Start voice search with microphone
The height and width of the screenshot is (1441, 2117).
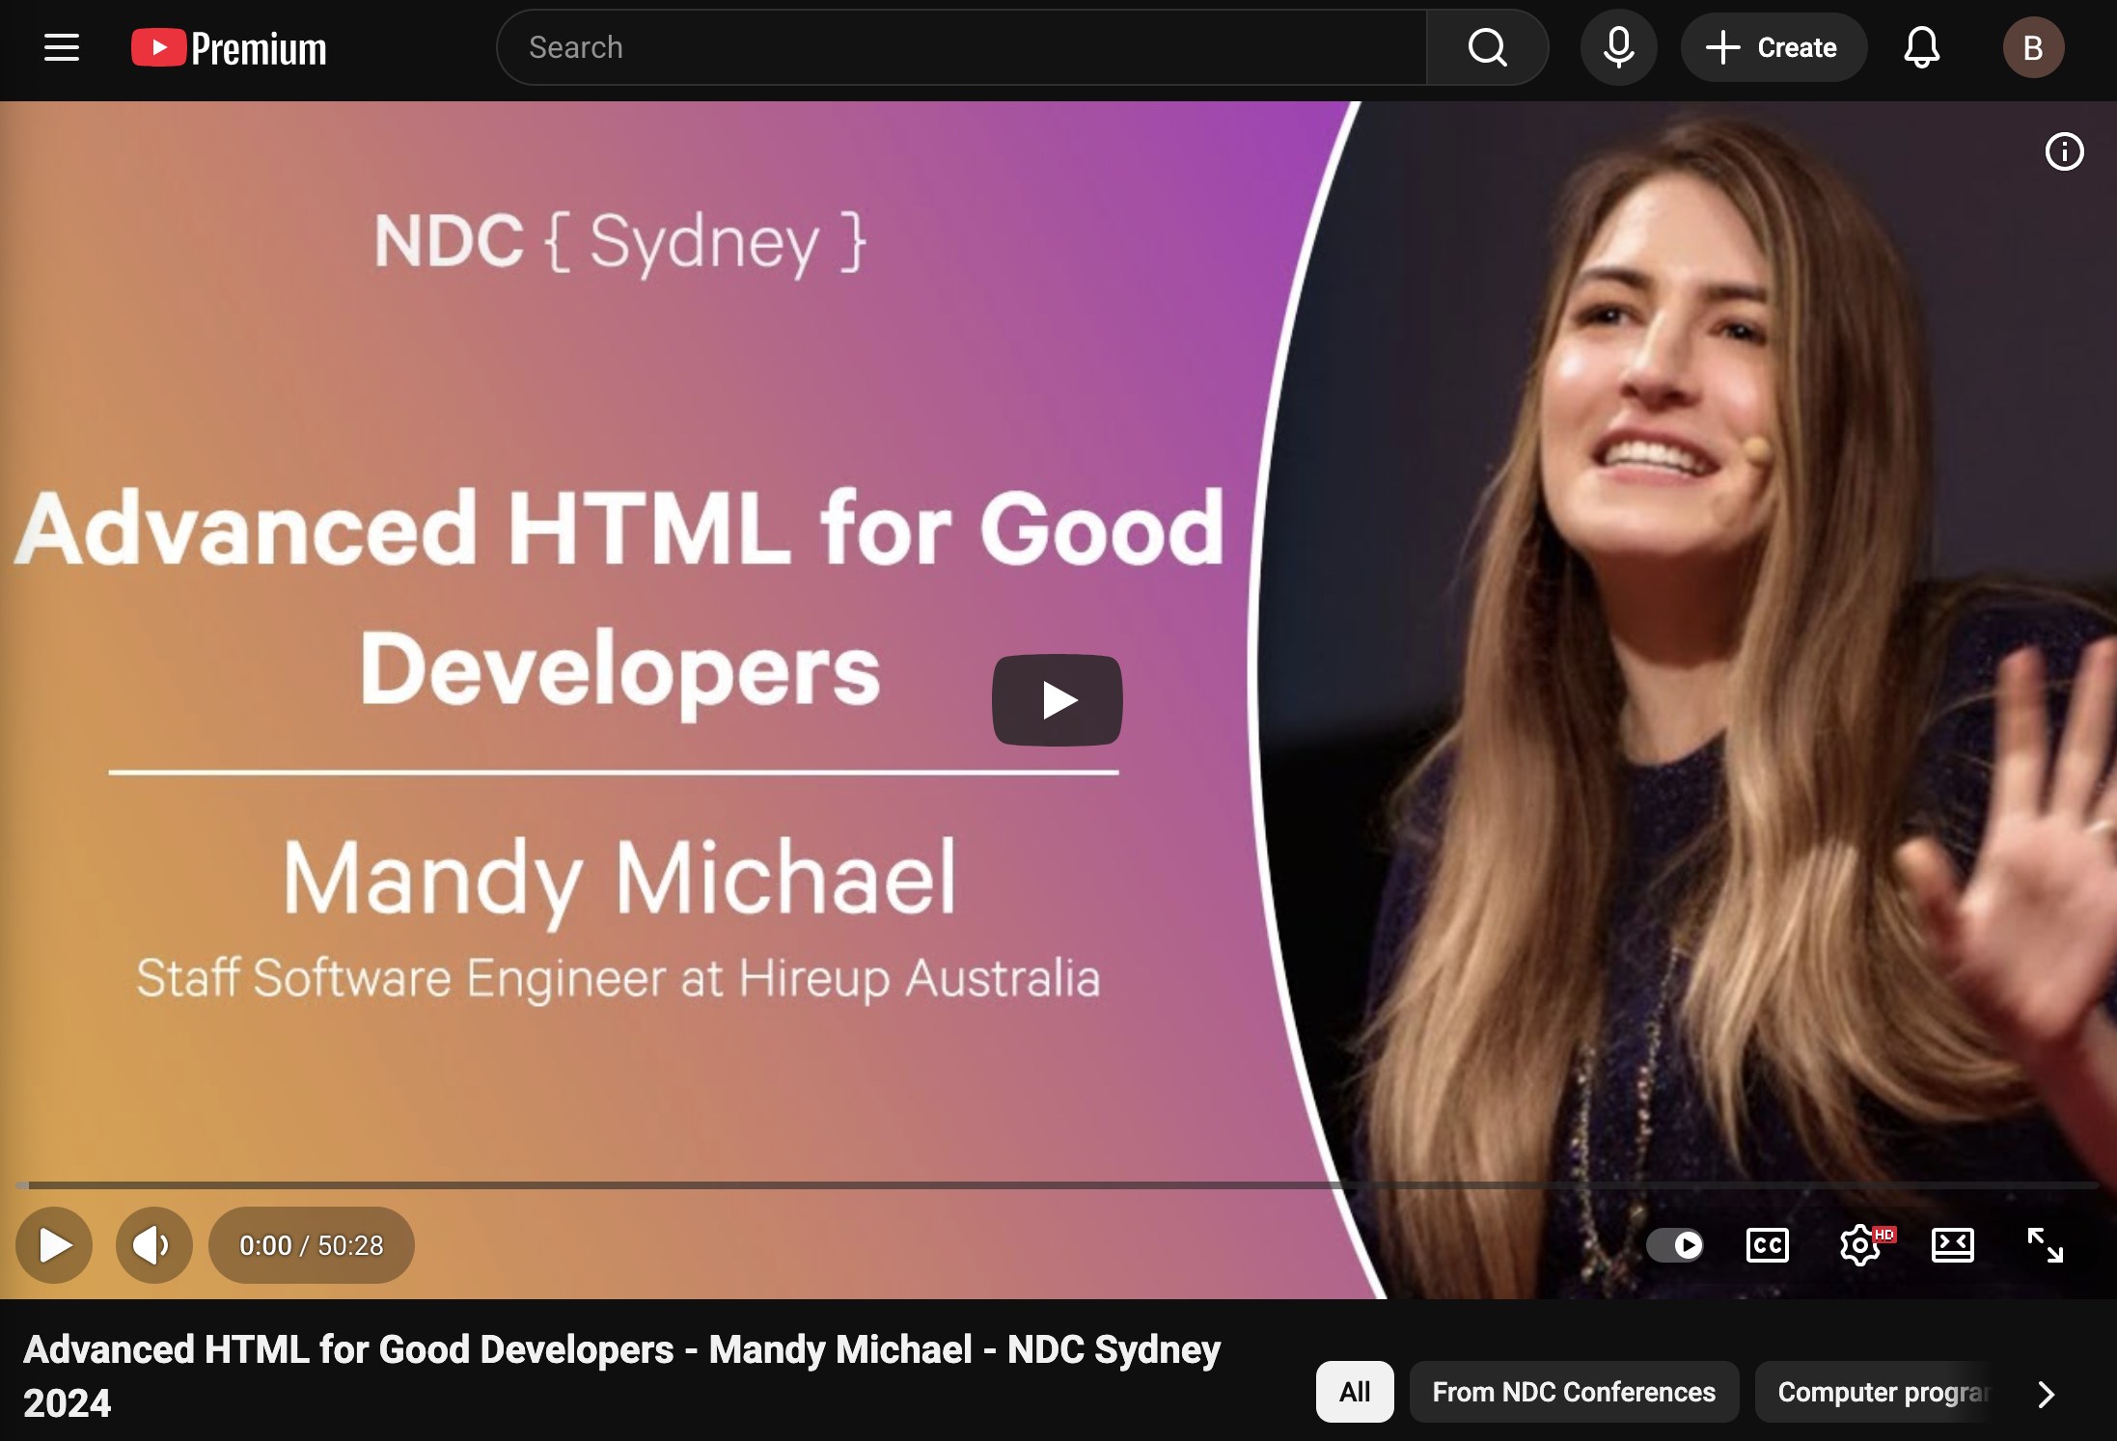pos(1618,47)
